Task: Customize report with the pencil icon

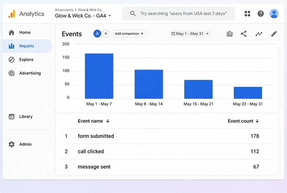Action: coord(274,33)
